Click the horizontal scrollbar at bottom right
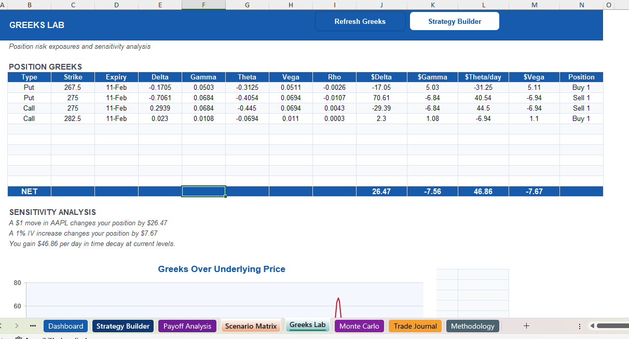The height and width of the screenshot is (339, 629). pos(612,326)
